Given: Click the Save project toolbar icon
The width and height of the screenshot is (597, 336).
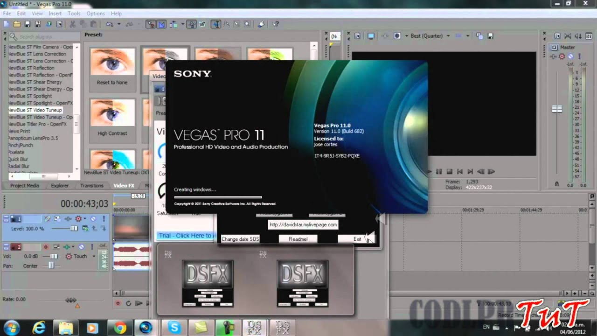Looking at the screenshot, I should pyautogui.click(x=28, y=24).
